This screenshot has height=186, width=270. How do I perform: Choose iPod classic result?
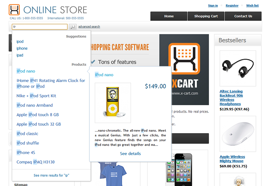(27, 134)
